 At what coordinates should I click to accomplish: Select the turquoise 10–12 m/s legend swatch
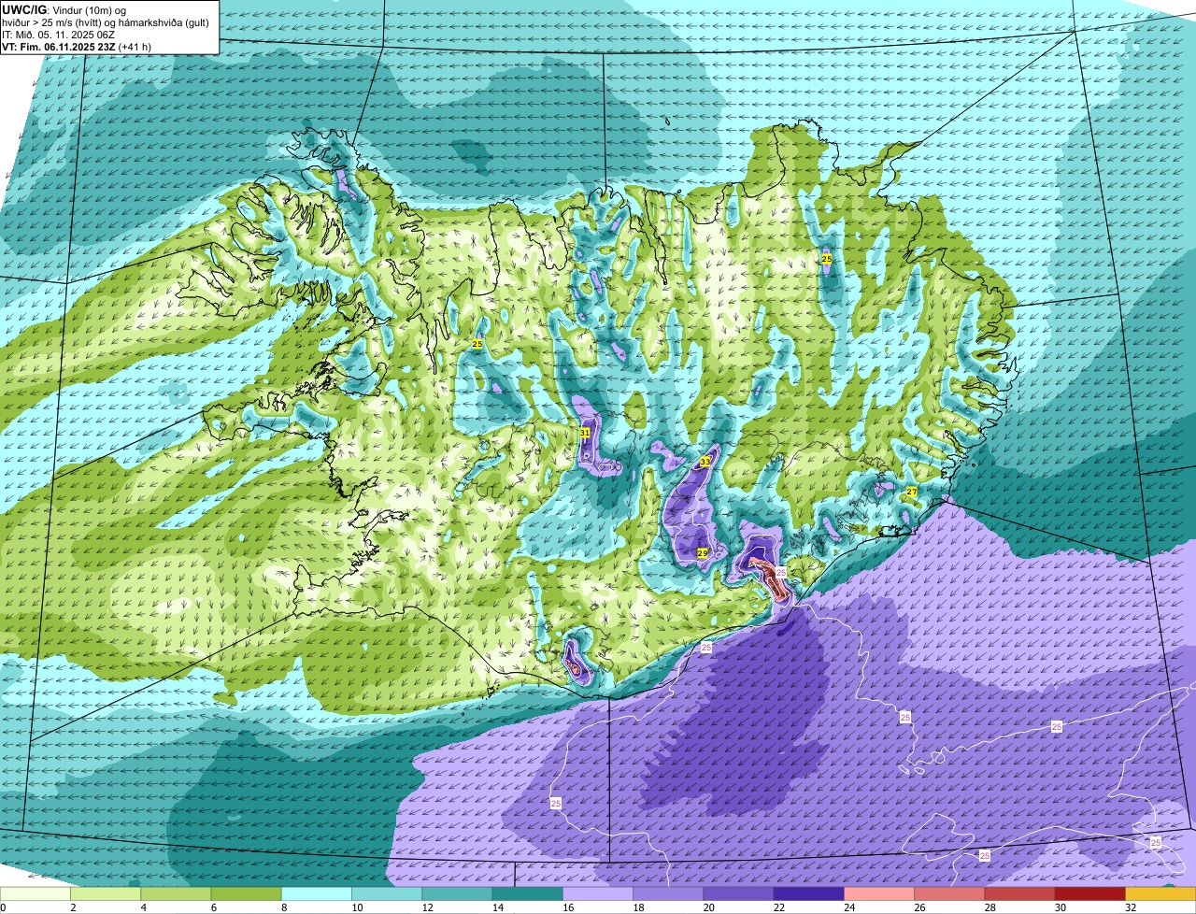click(x=387, y=894)
